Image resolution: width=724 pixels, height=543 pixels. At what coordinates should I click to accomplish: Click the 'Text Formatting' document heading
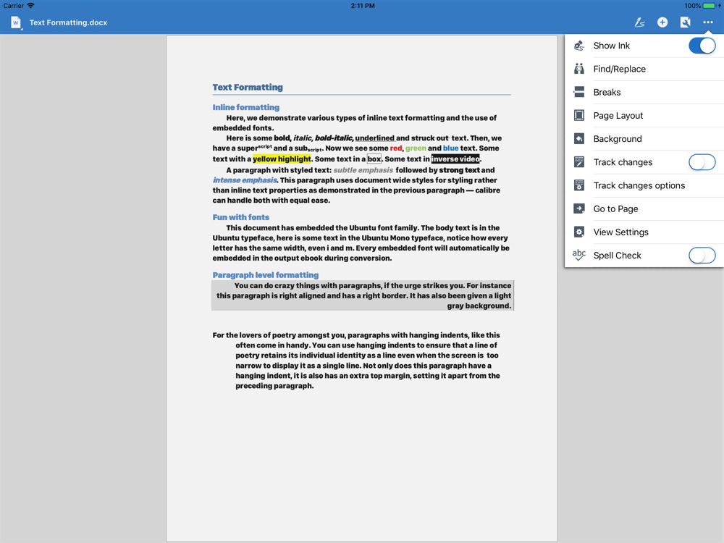pyautogui.click(x=248, y=88)
